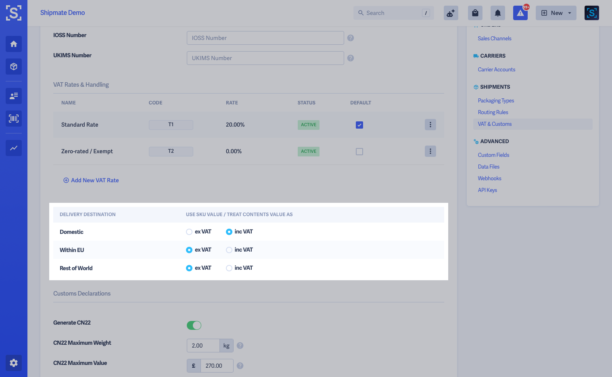612x377 pixels.
Task: Open the notifications bell icon
Action: pos(498,13)
